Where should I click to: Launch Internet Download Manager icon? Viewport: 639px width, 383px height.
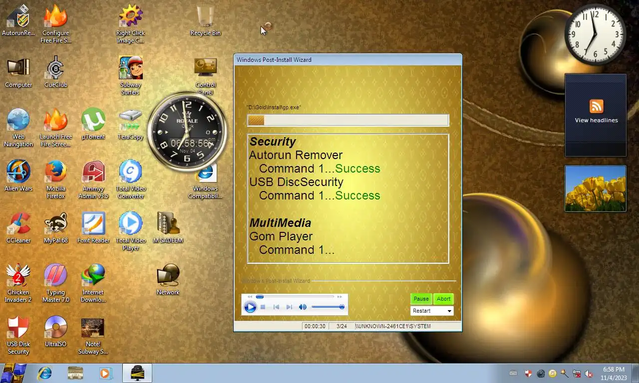[x=93, y=283]
